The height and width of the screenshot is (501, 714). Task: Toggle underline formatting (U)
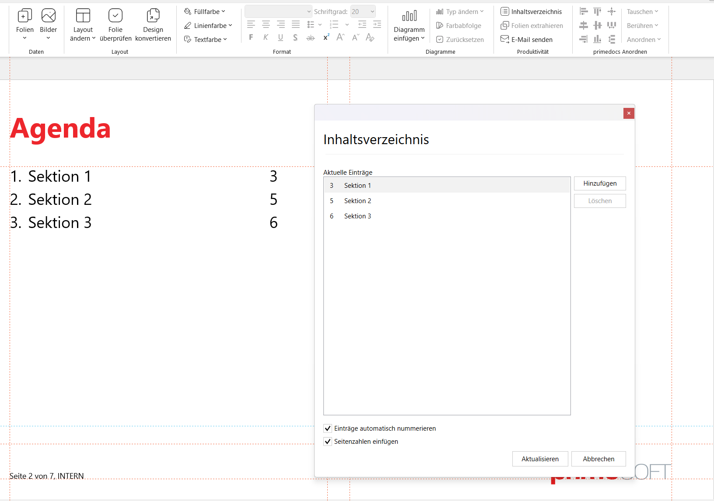coord(280,38)
